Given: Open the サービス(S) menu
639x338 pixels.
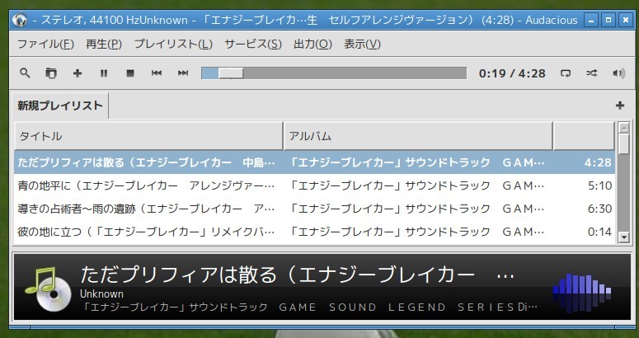Looking at the screenshot, I should (x=253, y=44).
